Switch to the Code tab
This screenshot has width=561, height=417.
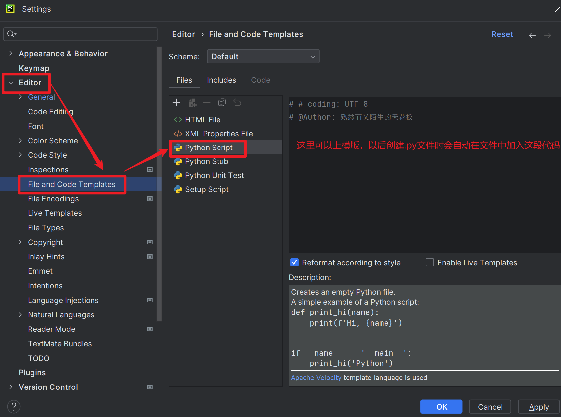point(260,80)
